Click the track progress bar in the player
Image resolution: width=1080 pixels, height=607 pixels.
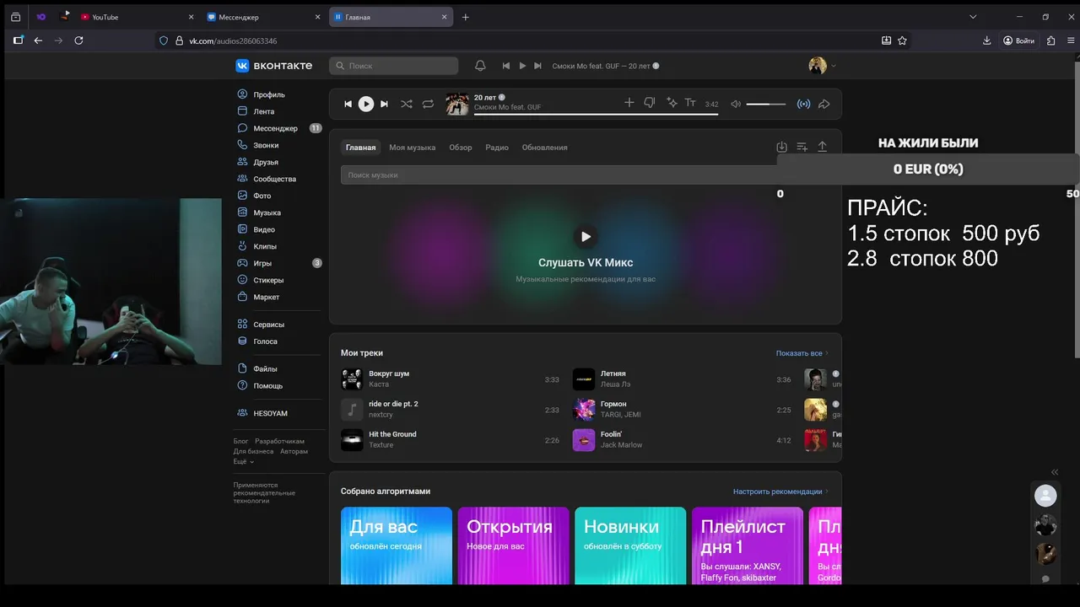point(596,114)
